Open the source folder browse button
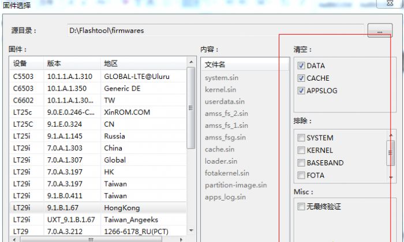The height and width of the screenshot is (242, 404). tap(380, 31)
